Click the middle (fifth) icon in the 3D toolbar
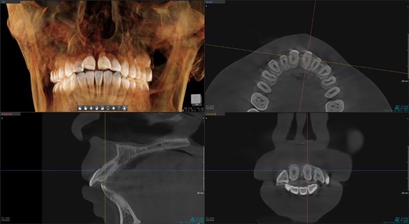This screenshot has width=409, height=224. (102, 108)
